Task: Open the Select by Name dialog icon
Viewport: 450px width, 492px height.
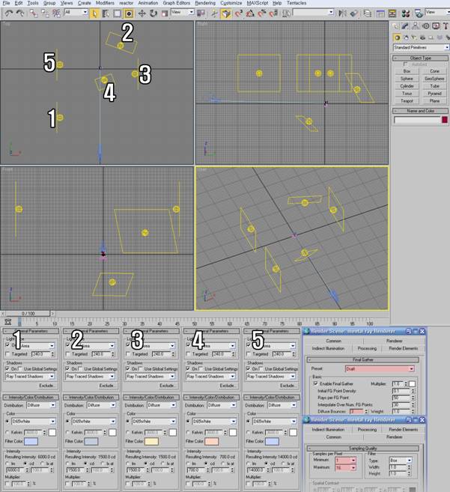Action: (106, 13)
